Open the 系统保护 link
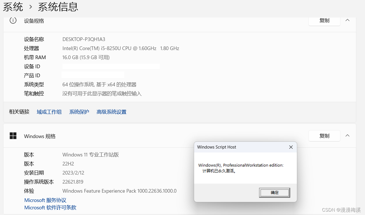Viewport: 365px width, 215px height. 79,112
